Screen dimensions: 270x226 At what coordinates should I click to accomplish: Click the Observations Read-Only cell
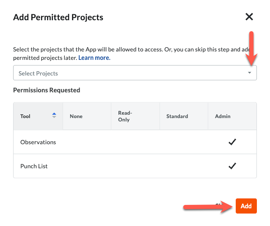pos(135,142)
